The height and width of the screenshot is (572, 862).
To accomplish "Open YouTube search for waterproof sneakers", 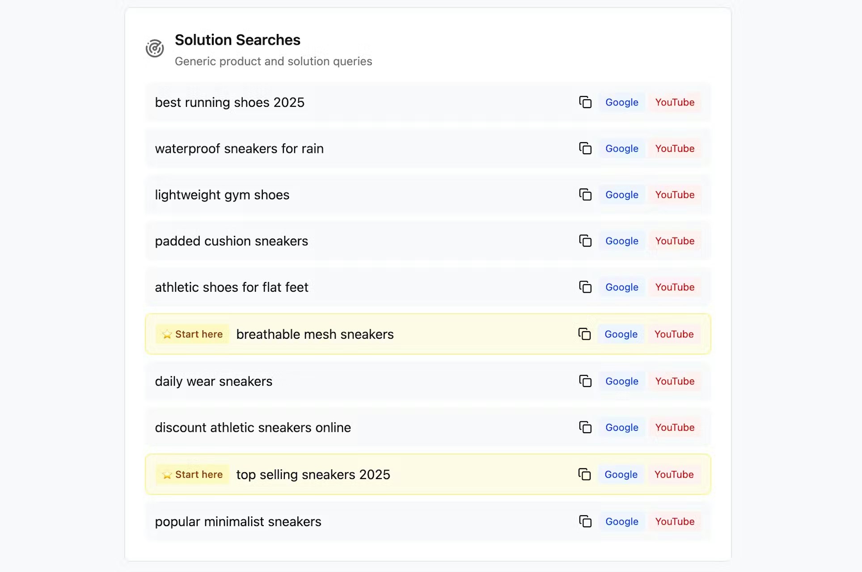I will point(675,148).
